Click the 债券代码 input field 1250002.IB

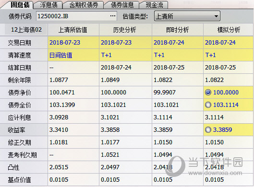76,16
